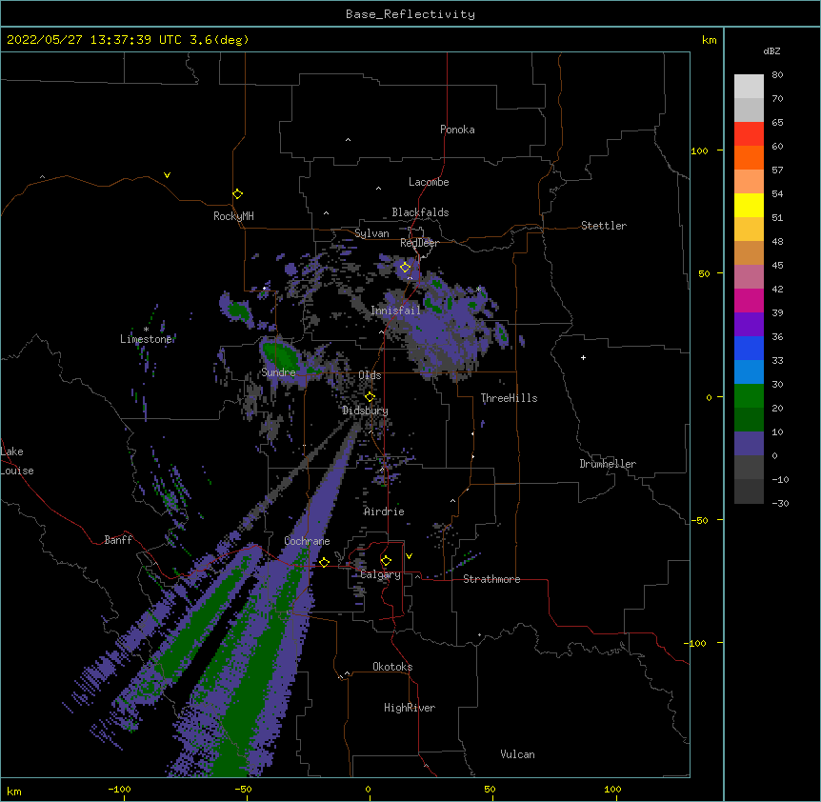Click the asterisk marker above Limestone

click(146, 330)
